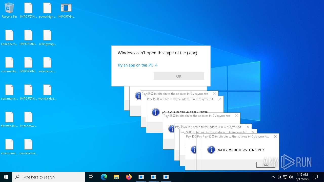Select the overallamer... desktop file

point(28,147)
